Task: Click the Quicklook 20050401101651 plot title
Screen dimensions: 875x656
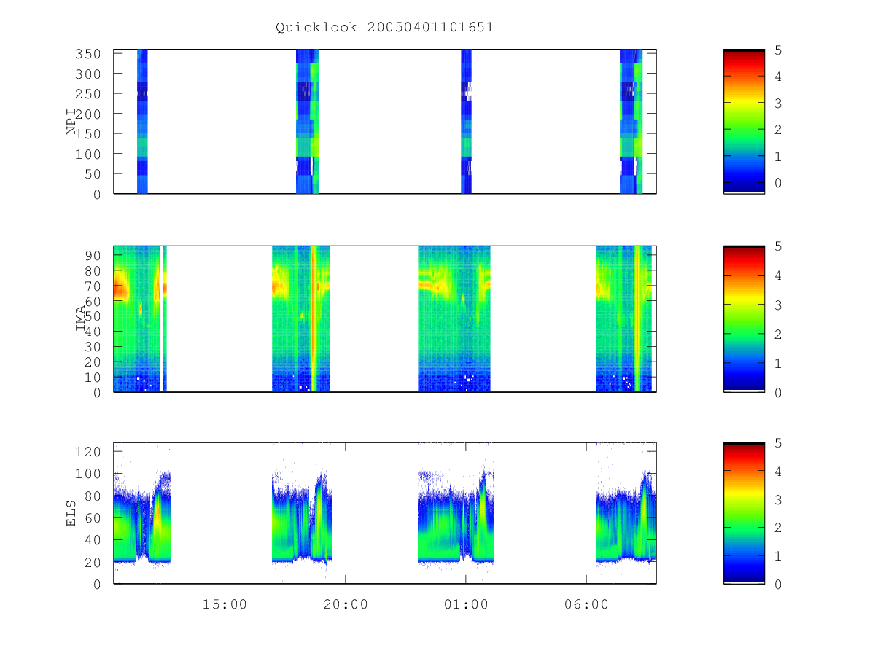Action: 385,27
